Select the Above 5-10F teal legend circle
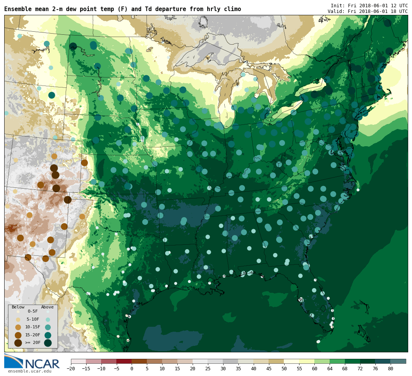The image size is (412, 376). [48, 320]
